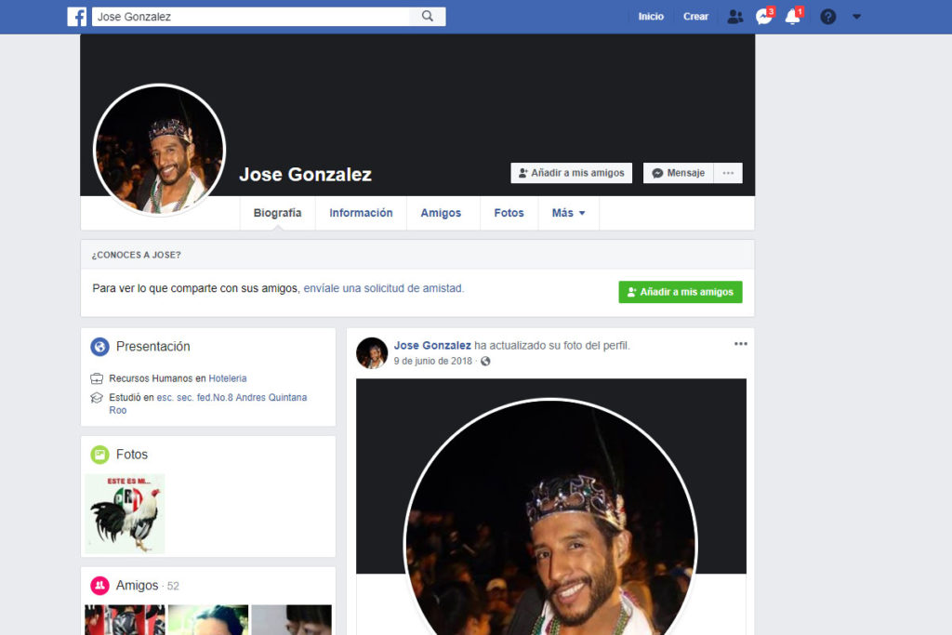
Task: Switch to the Información tab
Action: coord(362,213)
